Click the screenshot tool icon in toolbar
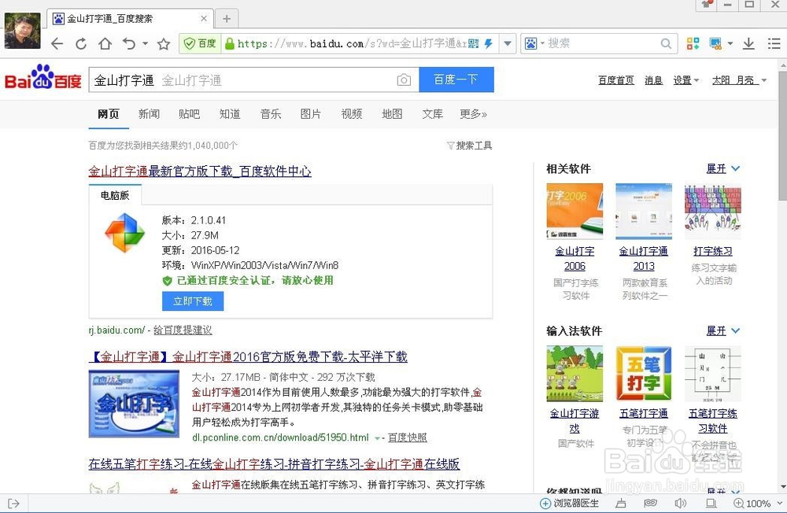Viewport: 787px width, 513px height. pos(715,44)
